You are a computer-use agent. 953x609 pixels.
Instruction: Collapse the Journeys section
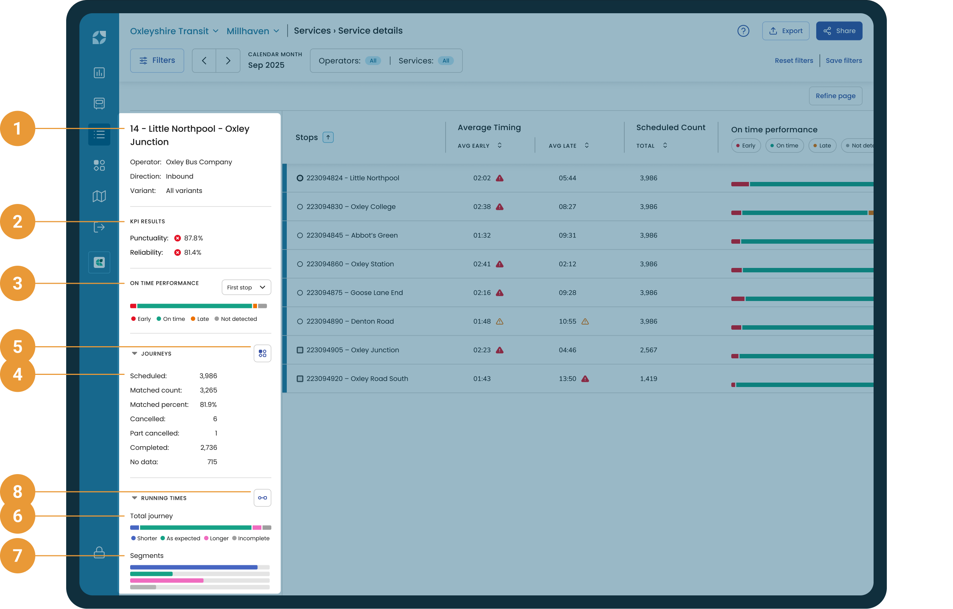[x=135, y=353]
